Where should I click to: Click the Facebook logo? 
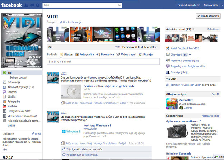point(11,5)
